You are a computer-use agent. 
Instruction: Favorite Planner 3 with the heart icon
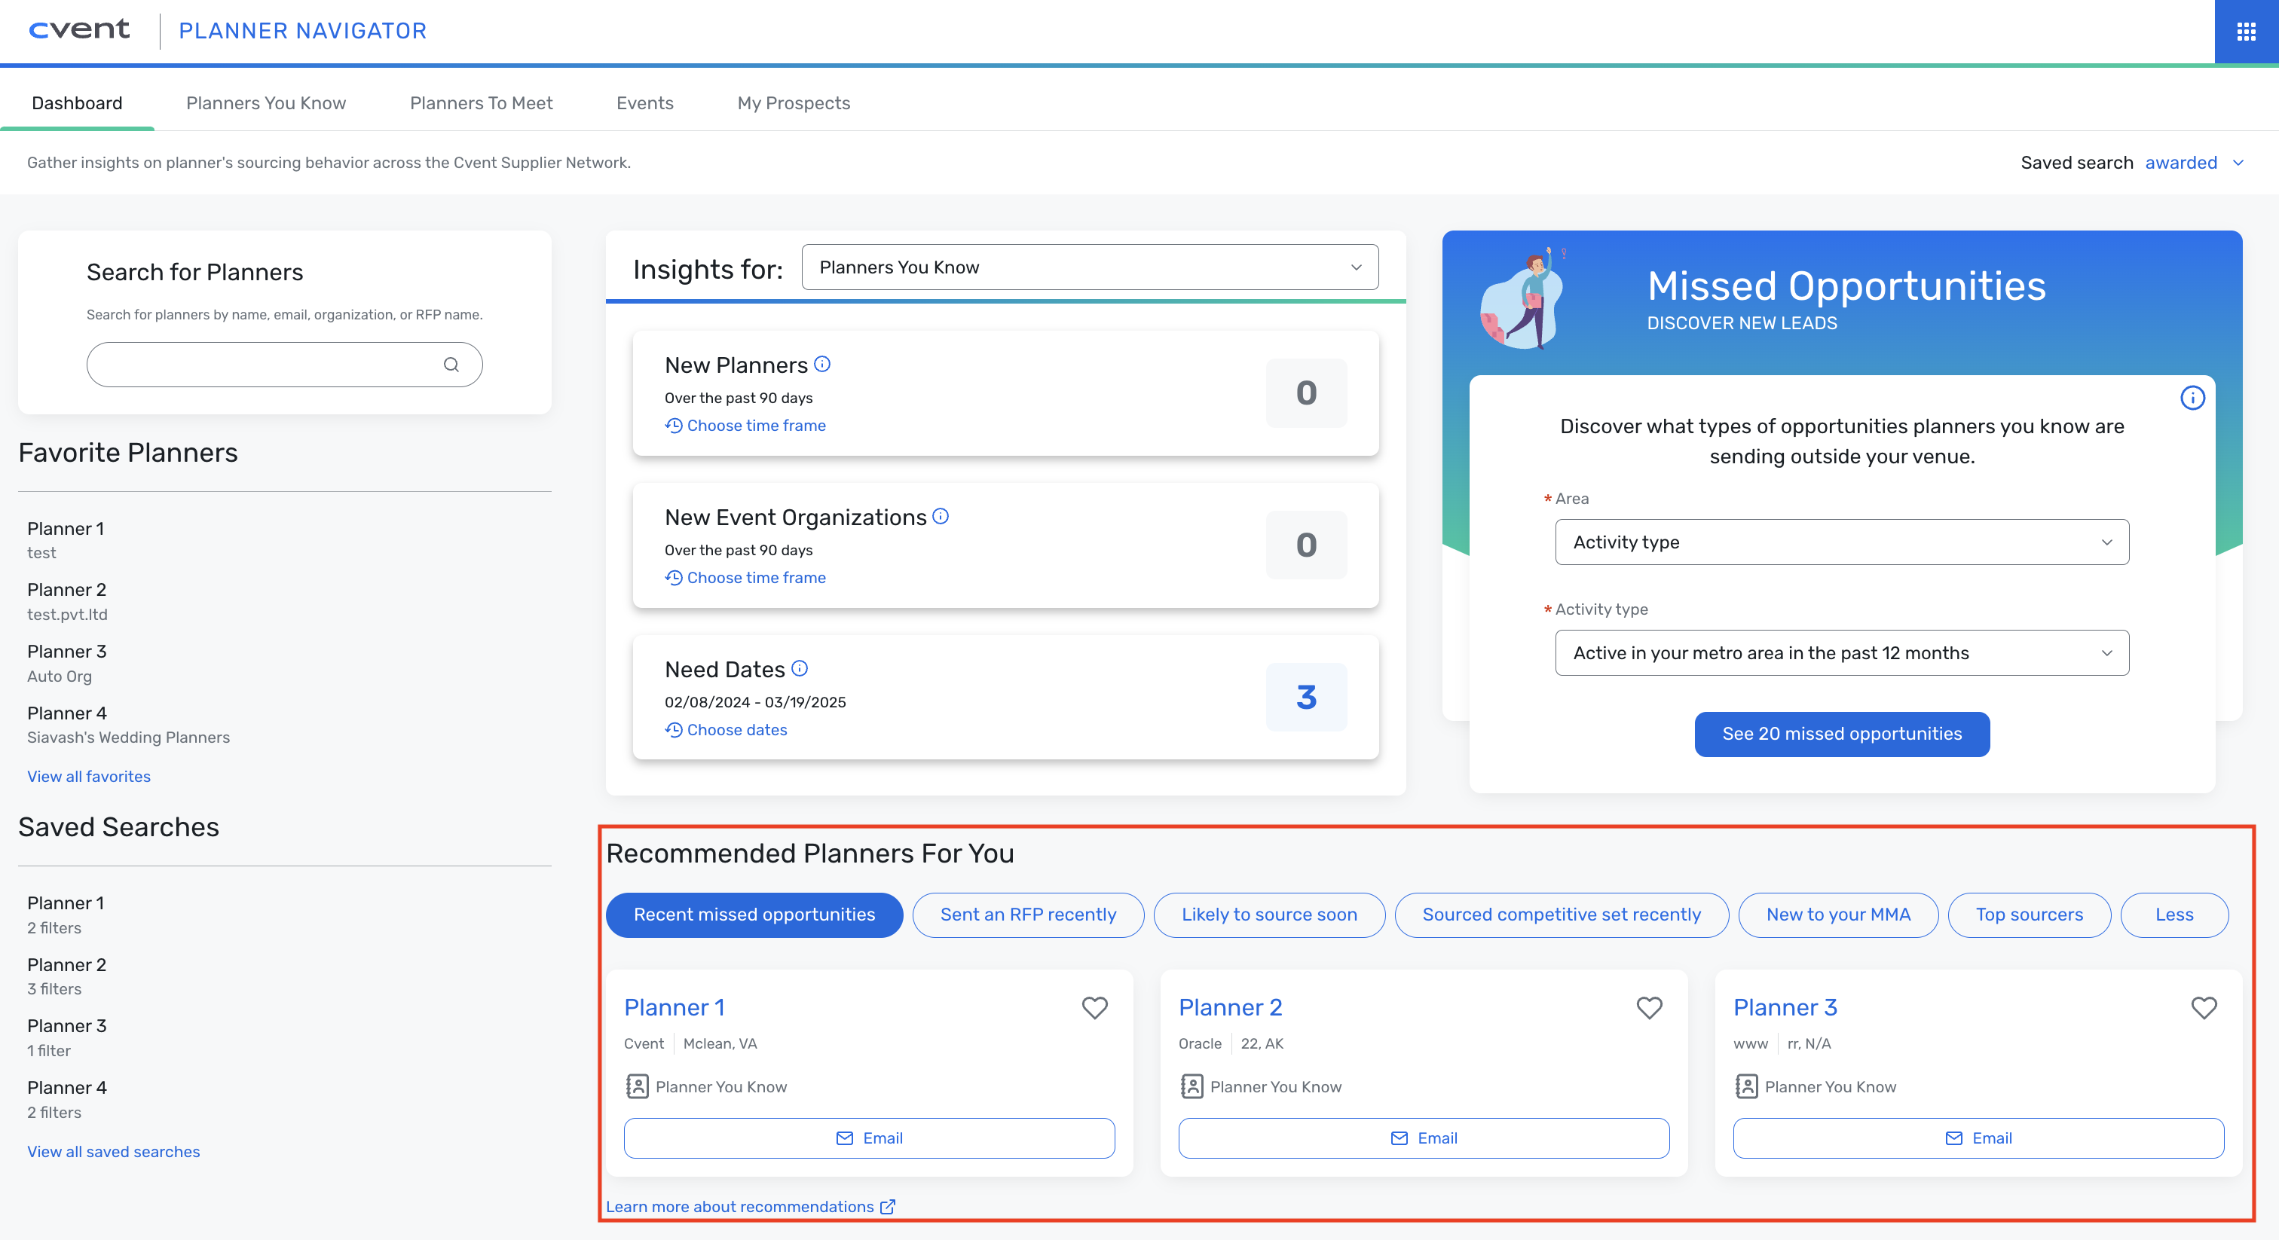tap(2204, 1007)
